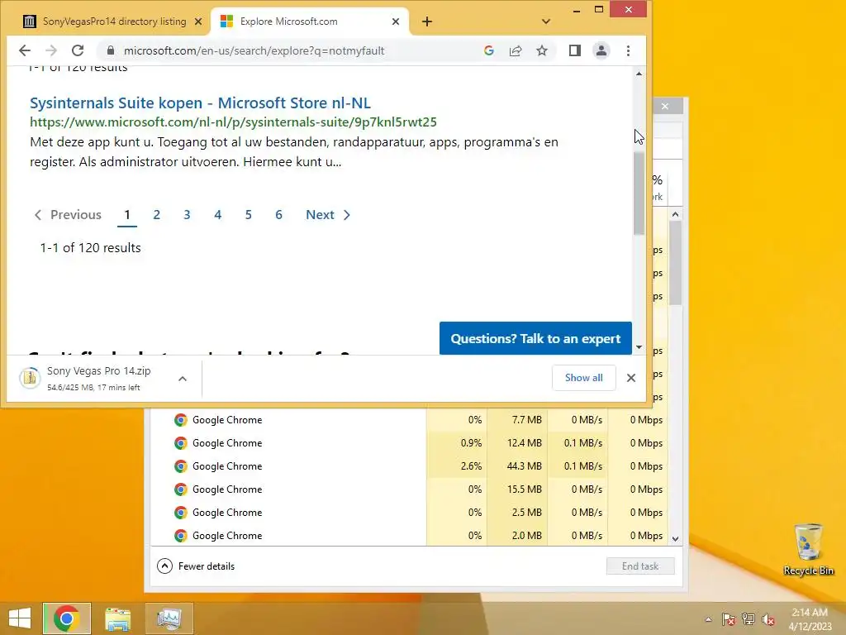Close the SonyVegasPro14 directory listing tab

[198, 21]
